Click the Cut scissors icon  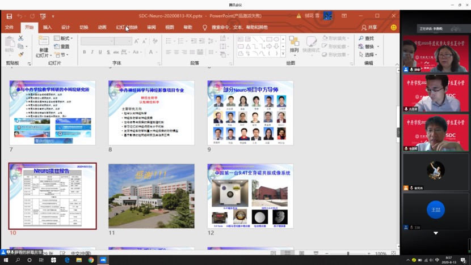point(21,38)
